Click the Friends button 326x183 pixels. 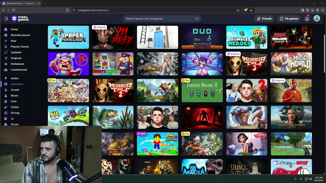pos(264,19)
